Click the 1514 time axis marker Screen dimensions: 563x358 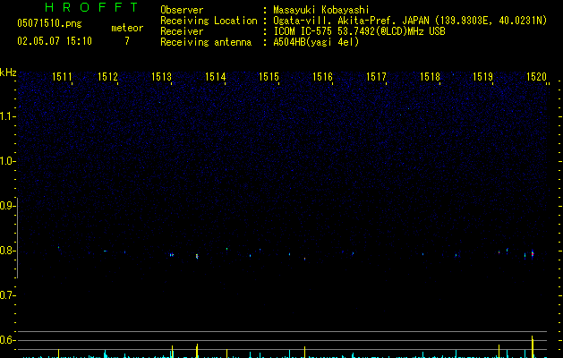[215, 77]
